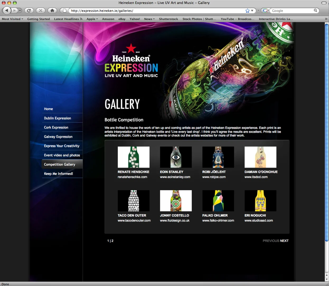The width and height of the screenshot is (329, 286).
Task: Open Event video and photos page
Action: [62, 155]
